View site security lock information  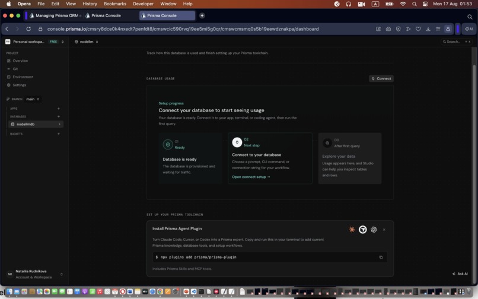tap(40, 29)
